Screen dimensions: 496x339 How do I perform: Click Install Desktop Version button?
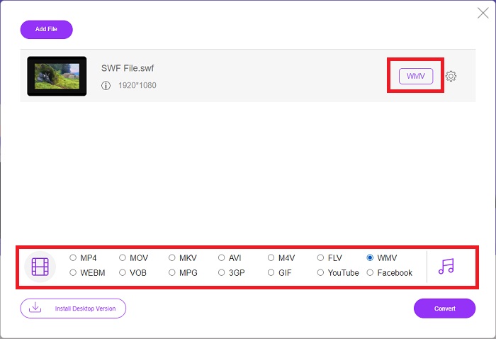click(73, 309)
